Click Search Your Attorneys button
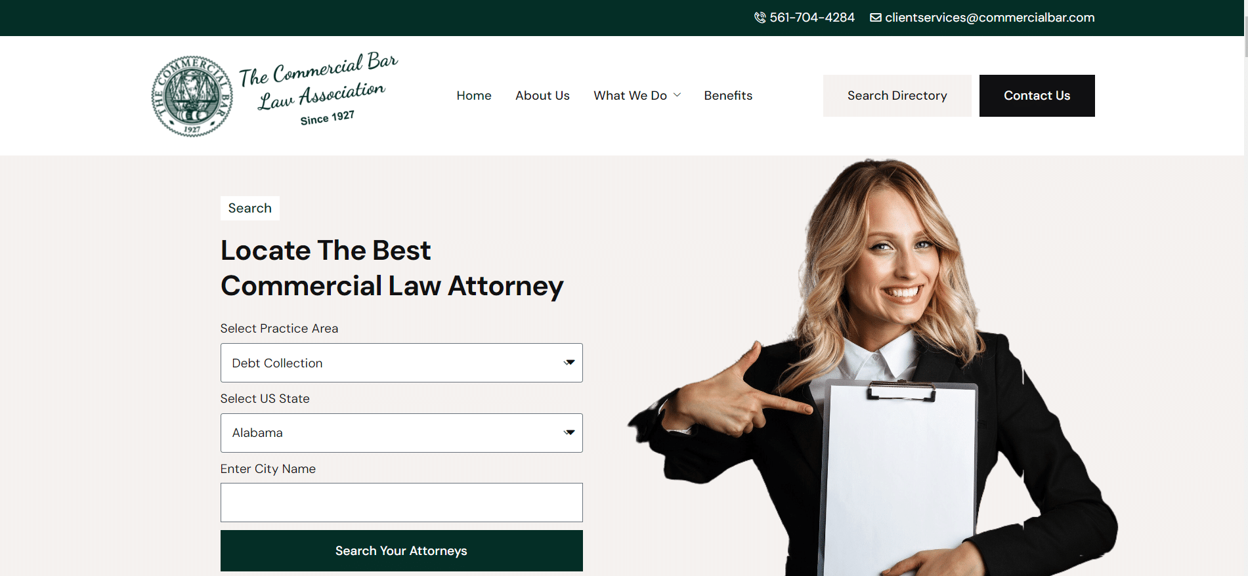 tap(401, 551)
